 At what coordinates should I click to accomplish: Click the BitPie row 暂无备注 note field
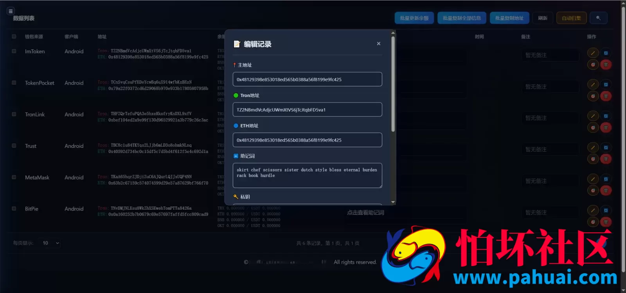[550, 212]
